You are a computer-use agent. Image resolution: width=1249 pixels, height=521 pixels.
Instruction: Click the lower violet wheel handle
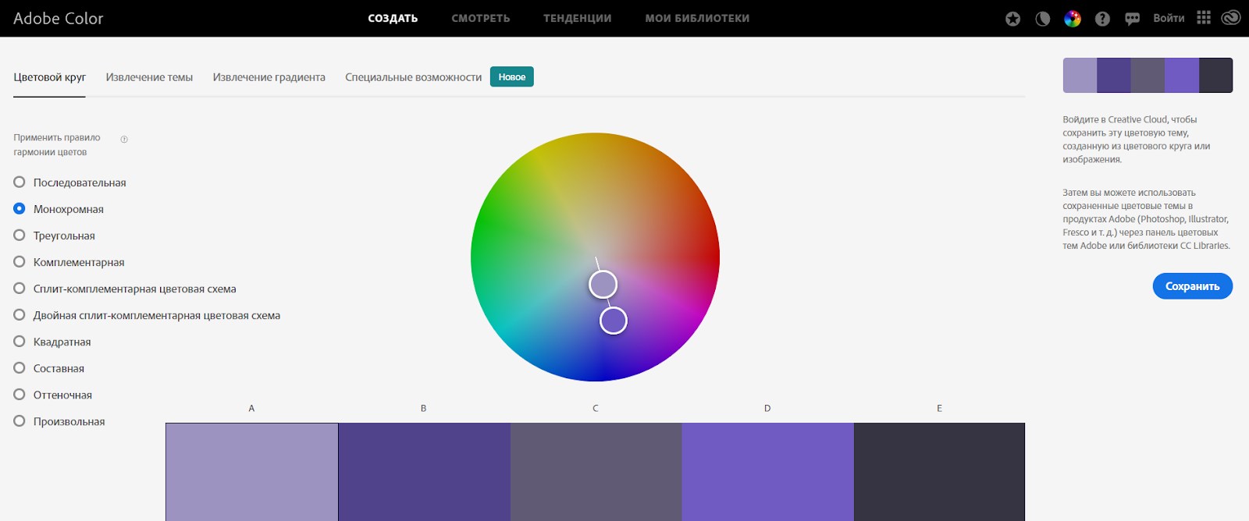pyautogui.click(x=614, y=321)
